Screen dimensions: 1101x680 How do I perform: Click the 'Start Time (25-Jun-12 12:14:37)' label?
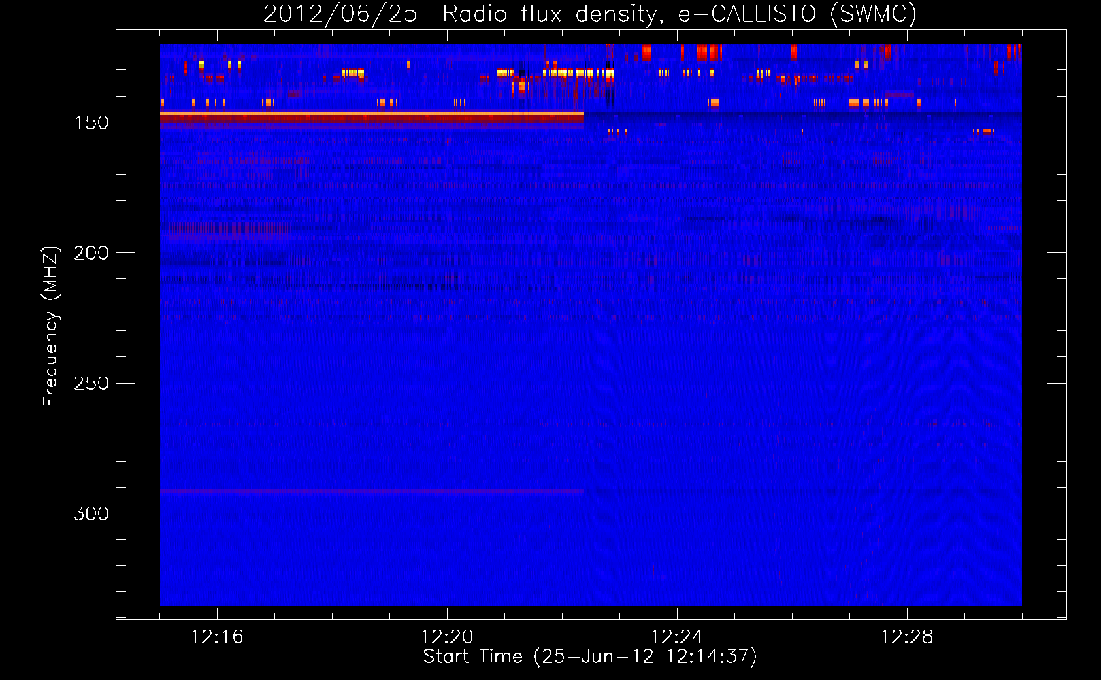pos(590,657)
